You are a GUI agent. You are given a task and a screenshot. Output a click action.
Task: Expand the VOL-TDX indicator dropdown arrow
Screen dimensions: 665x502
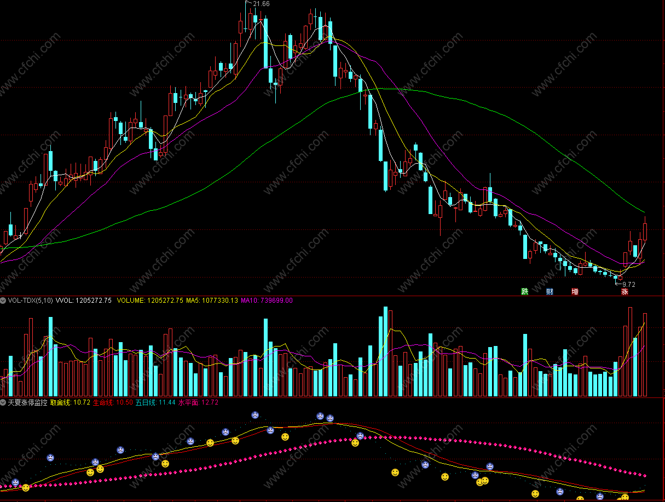[x=3, y=300]
